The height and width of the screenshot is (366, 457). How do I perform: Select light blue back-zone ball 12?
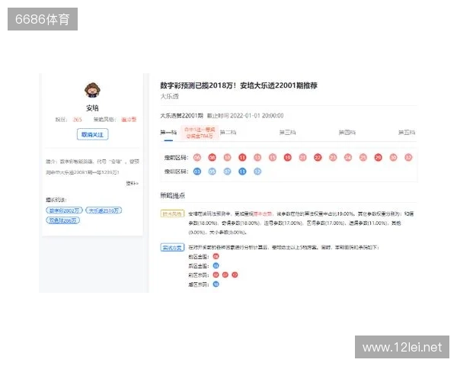pos(257,172)
